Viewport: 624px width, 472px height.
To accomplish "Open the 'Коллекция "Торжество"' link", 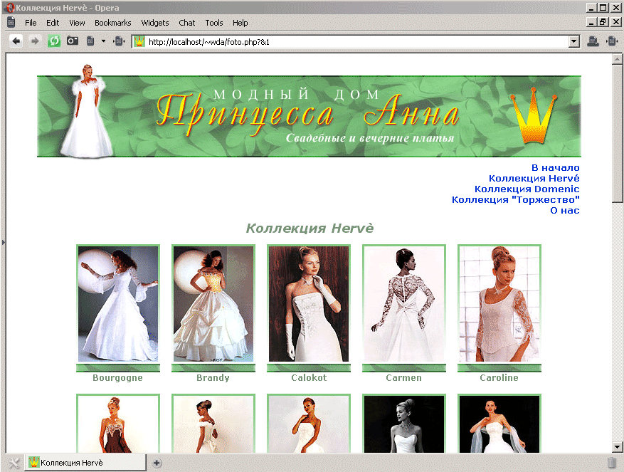I will pyautogui.click(x=516, y=200).
